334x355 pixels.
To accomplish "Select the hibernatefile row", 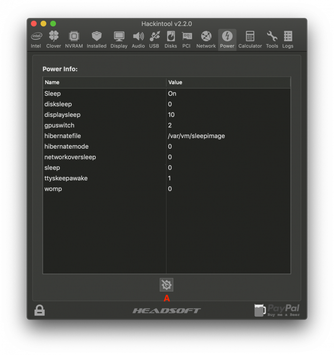I will 167,136.
